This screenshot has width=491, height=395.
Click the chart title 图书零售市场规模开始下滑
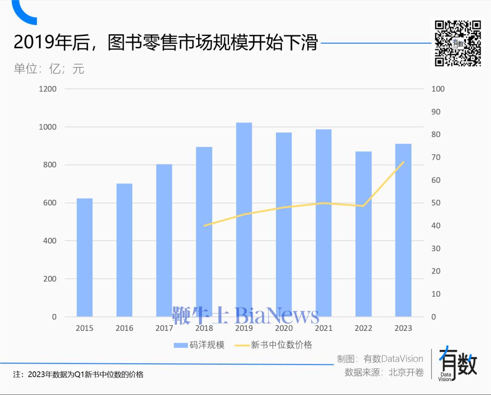pyautogui.click(x=213, y=42)
